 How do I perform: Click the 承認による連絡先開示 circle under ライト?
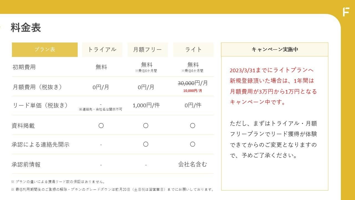[192, 144]
